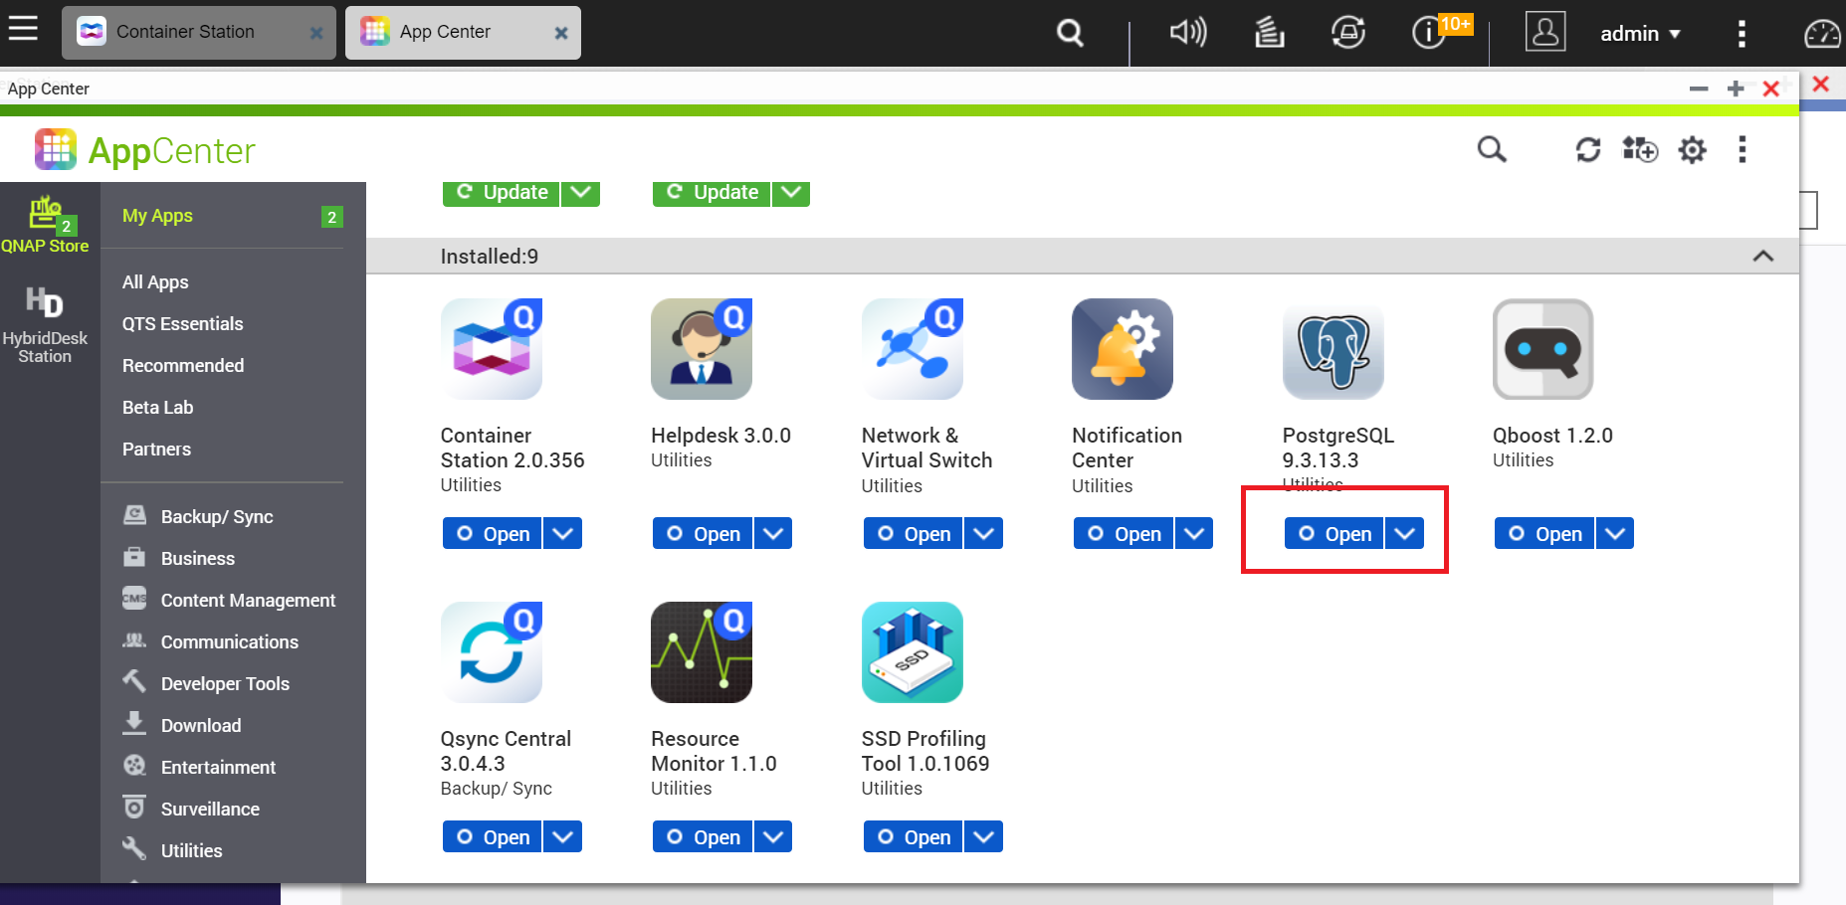Select HybridDesk Station in sidebar
This screenshot has height=905, width=1846.
click(45, 324)
